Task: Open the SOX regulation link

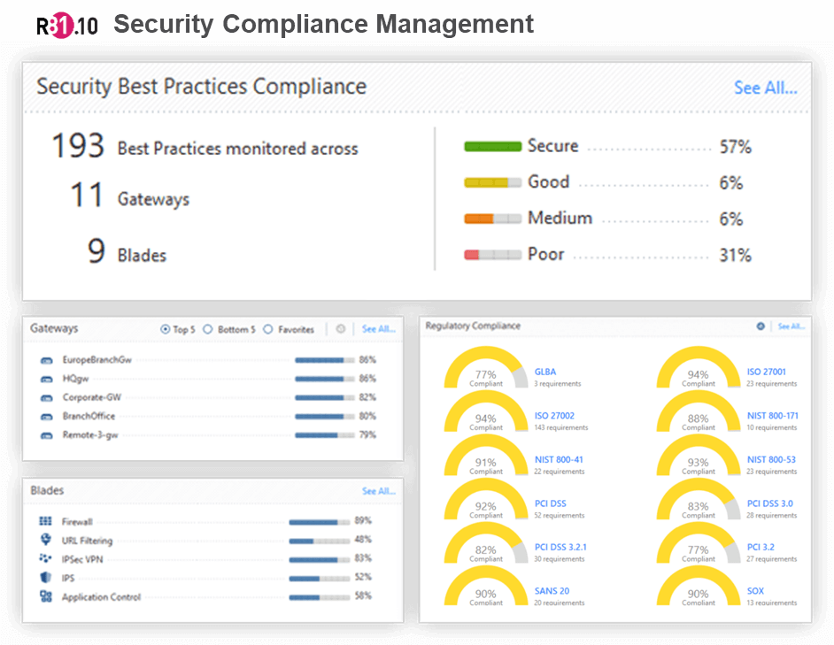Action: pos(755,591)
